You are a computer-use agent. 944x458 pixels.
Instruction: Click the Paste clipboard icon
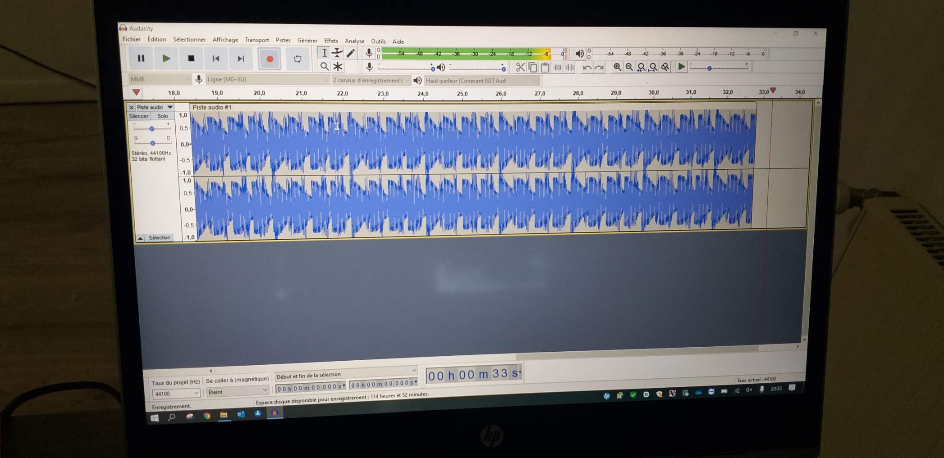[x=545, y=68]
